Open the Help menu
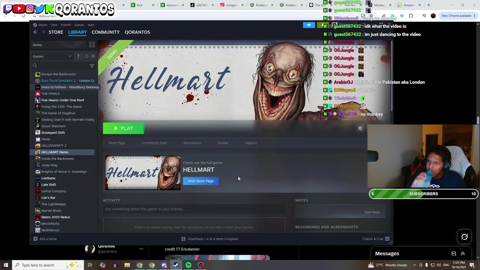 [91, 25]
